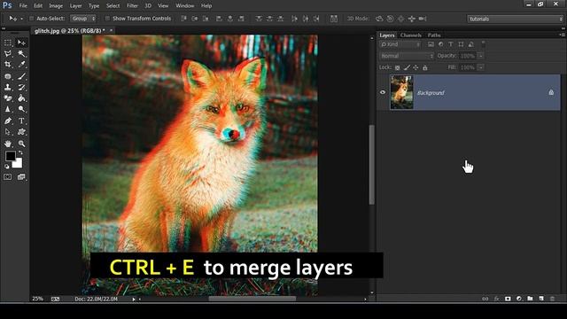The width and height of the screenshot is (567, 319).
Task: Select the History Brush tool
Action: coord(21,87)
